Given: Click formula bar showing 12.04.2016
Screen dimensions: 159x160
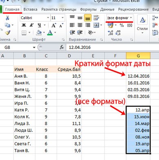Looking at the screenshot, I should coord(113,47).
